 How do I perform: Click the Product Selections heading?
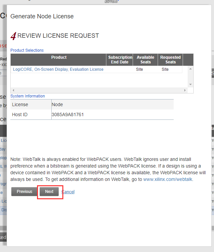(27, 50)
